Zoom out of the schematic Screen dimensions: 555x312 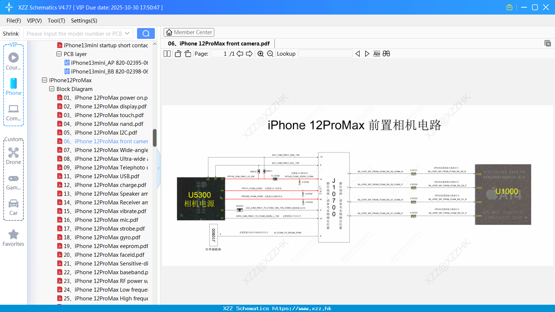pos(270,53)
